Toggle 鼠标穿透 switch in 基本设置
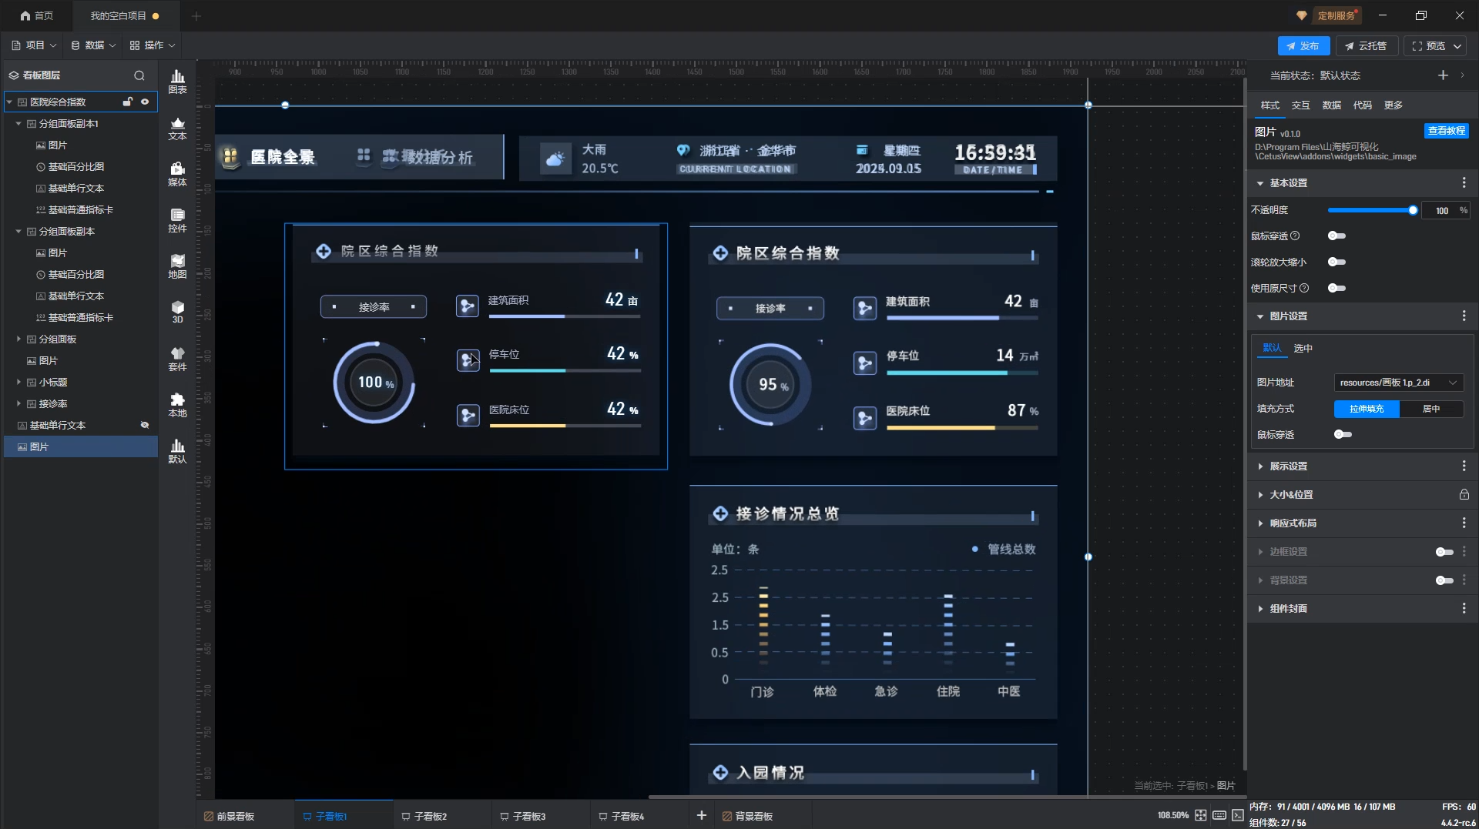Screen dimensions: 1479x829 point(1337,236)
